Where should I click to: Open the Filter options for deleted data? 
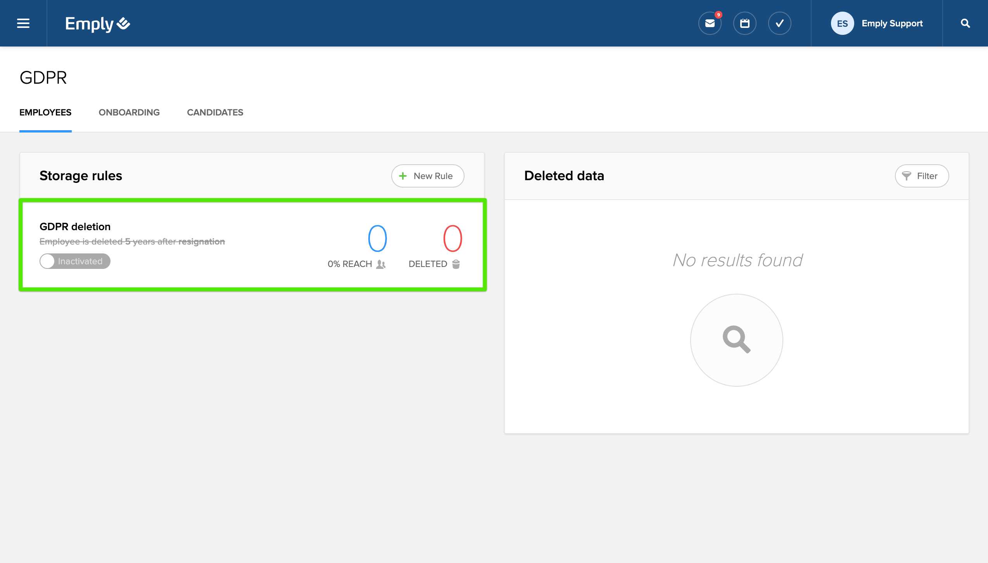pyautogui.click(x=921, y=176)
